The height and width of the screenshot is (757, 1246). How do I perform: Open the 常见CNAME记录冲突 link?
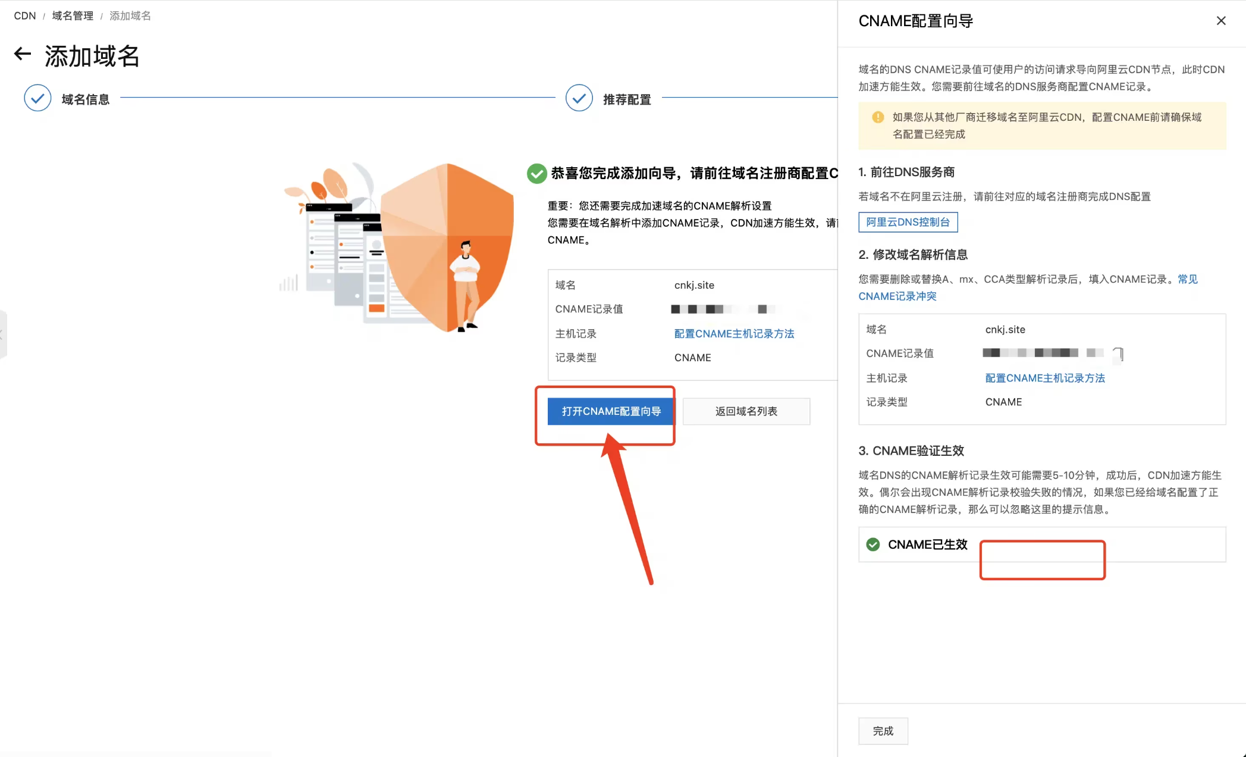[x=897, y=296]
